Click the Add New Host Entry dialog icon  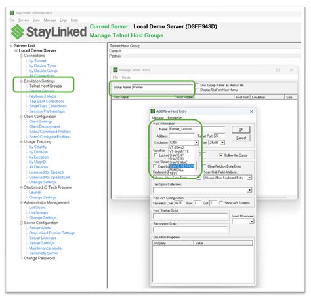coord(153,111)
